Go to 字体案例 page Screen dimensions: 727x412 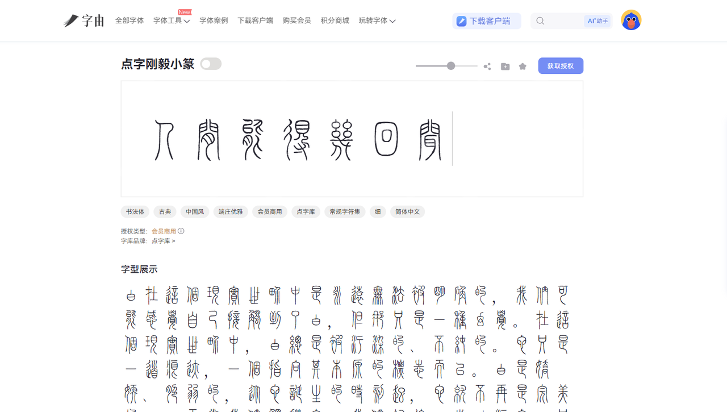214,20
